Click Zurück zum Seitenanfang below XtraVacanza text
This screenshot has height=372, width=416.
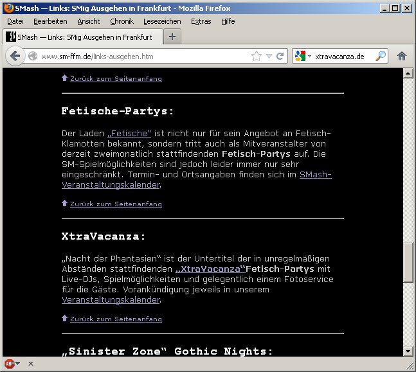point(116,319)
